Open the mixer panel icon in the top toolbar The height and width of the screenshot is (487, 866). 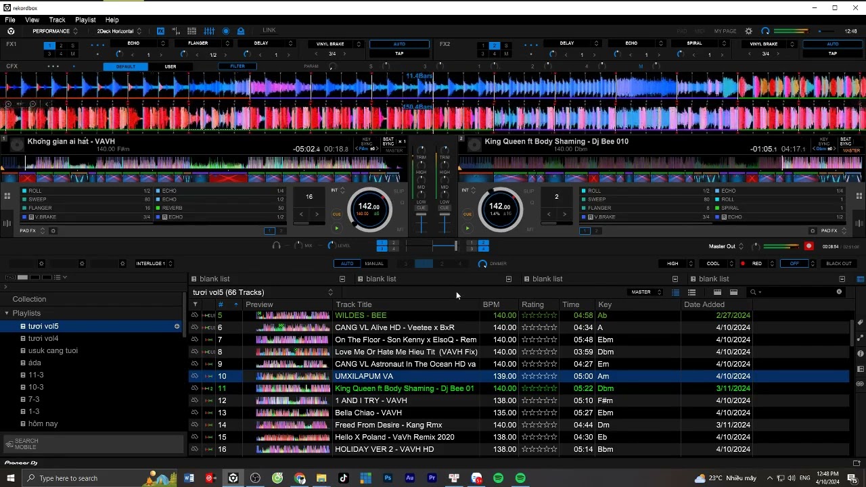pos(209,31)
